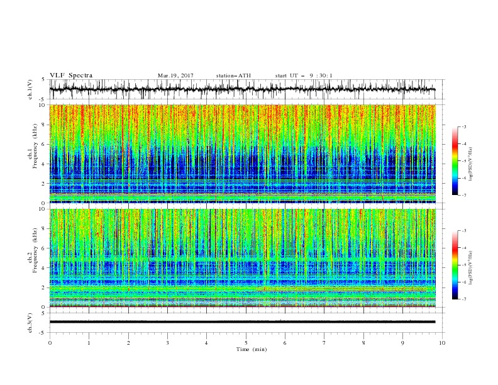Image resolution: width=498 pixels, height=385 pixels.
Task: Click the 'ch.1(V)' axis label
Action: coord(30,89)
